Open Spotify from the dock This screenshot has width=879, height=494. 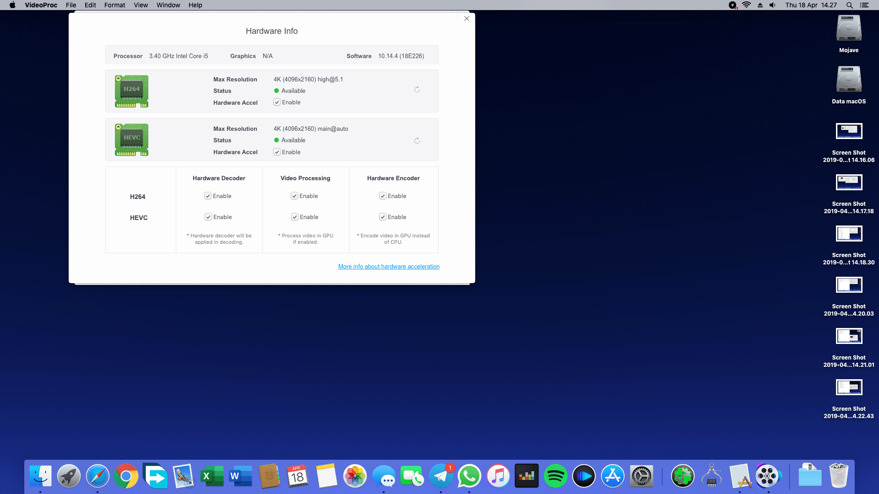click(x=555, y=476)
